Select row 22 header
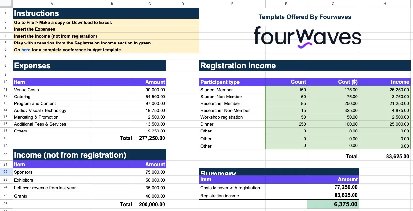413x211 pixels. (x=6, y=172)
